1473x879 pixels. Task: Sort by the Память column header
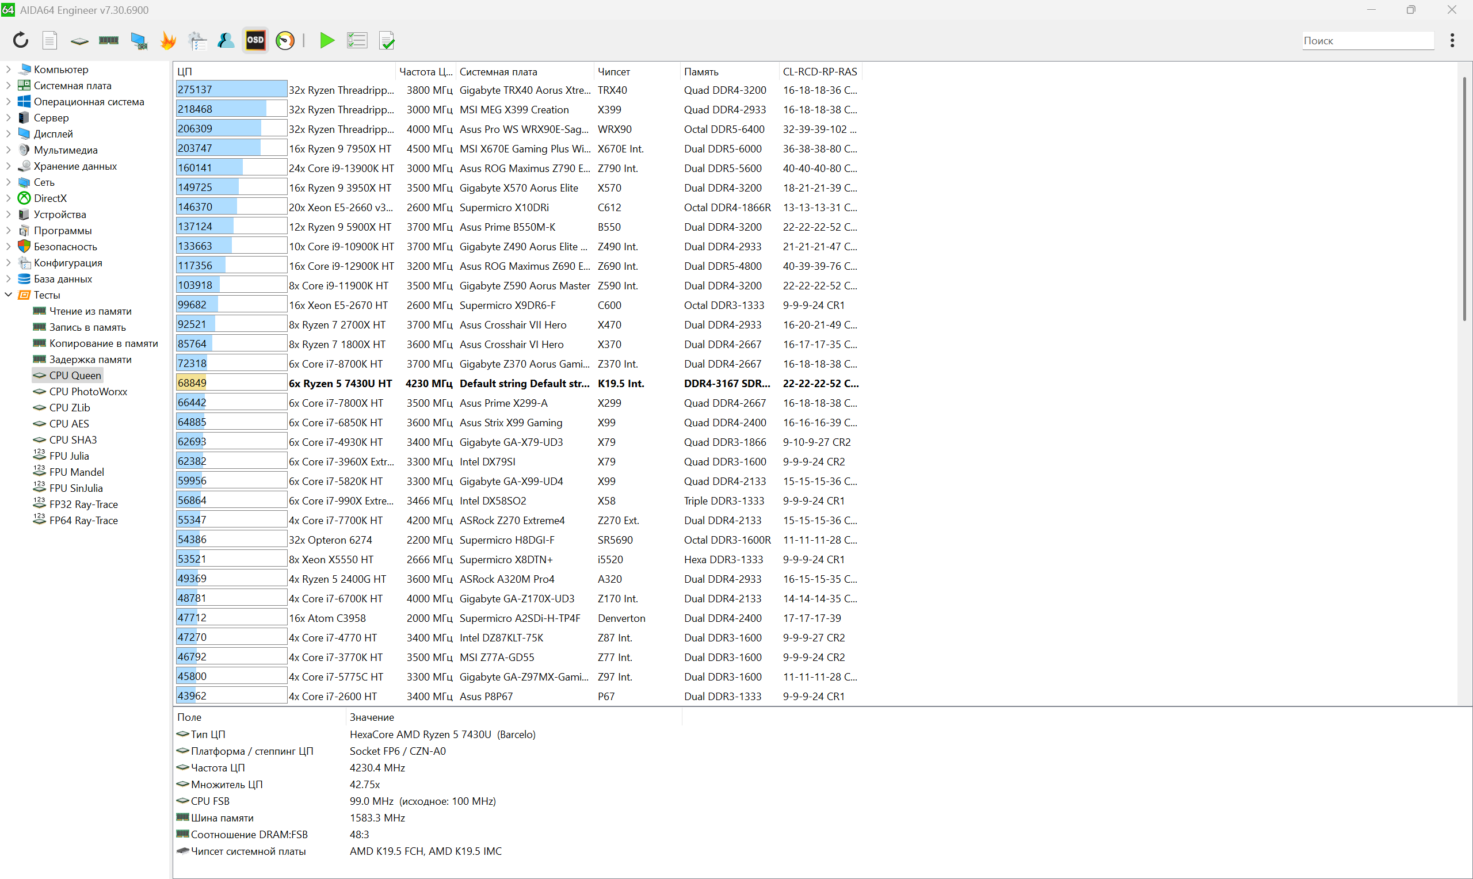pyautogui.click(x=730, y=72)
